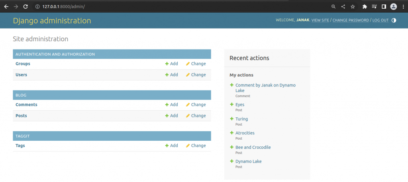This screenshot has height=182, width=408.
Task: Click the browser back arrow
Action: click(x=6, y=7)
